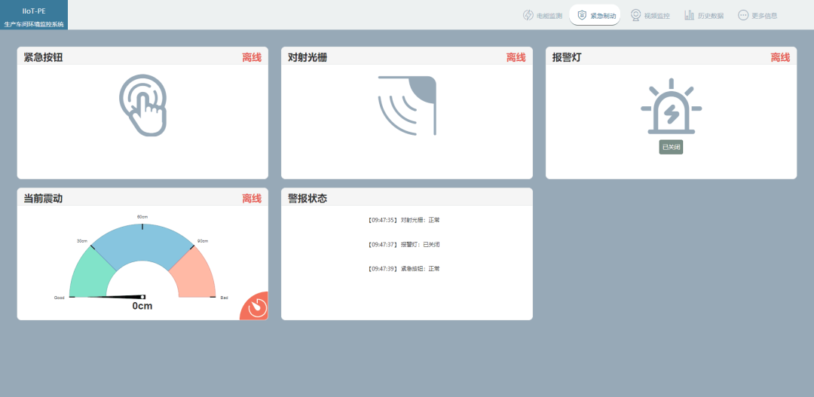Image resolution: width=814 pixels, height=397 pixels.
Task: Click the bar chart icon for 历史数据
Action: pos(690,15)
